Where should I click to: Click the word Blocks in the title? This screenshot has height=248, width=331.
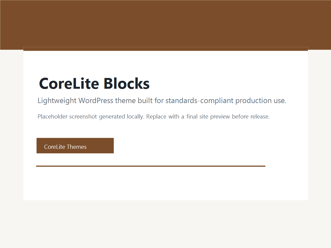[127, 83]
